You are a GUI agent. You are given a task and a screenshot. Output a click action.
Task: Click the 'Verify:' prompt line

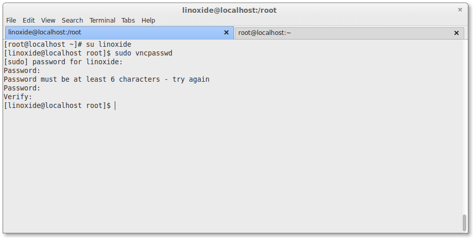pos(18,97)
